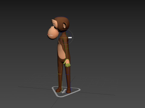Select the monkey's left foot
Image resolution: width=145 pixels, height=108 pixels.
click(58, 90)
